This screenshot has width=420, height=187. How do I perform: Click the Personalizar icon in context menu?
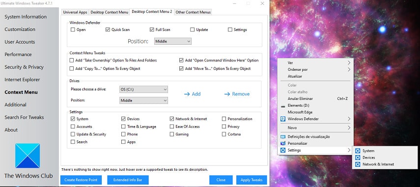click(x=283, y=144)
